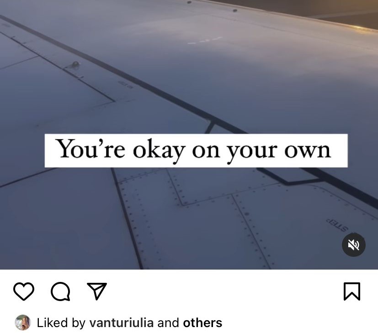Unmute the video with the speaker icon

point(354,245)
